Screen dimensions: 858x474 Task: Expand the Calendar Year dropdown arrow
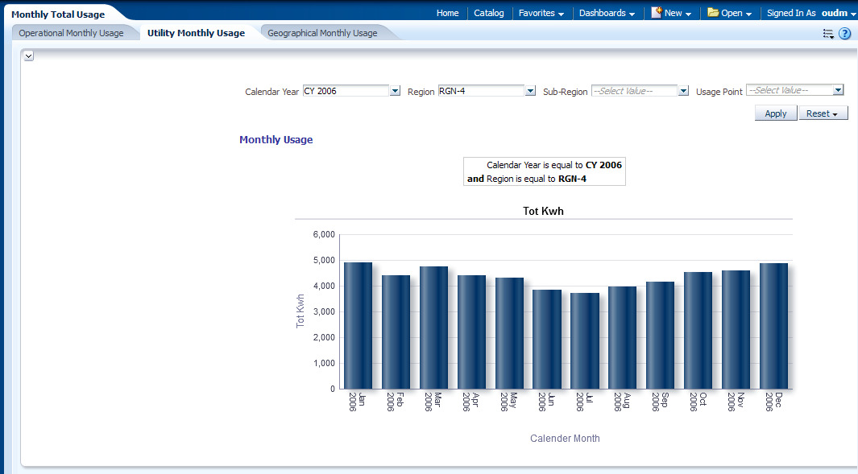pyautogui.click(x=395, y=91)
